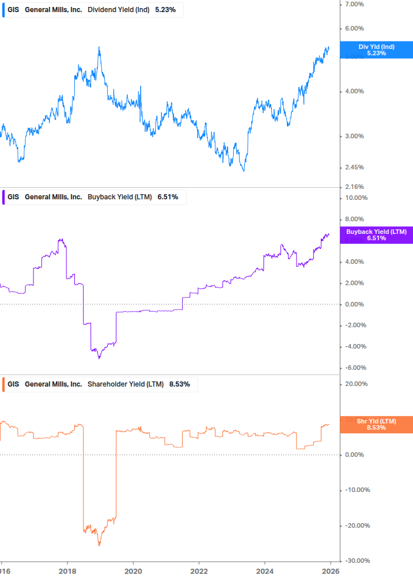
Task: Click the 2022 label on the time axis
Action: pos(199,572)
